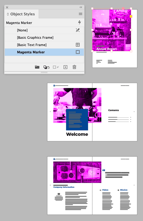
Task: Click the Quick Apply lightning bolt icon
Action: [x=80, y=22]
